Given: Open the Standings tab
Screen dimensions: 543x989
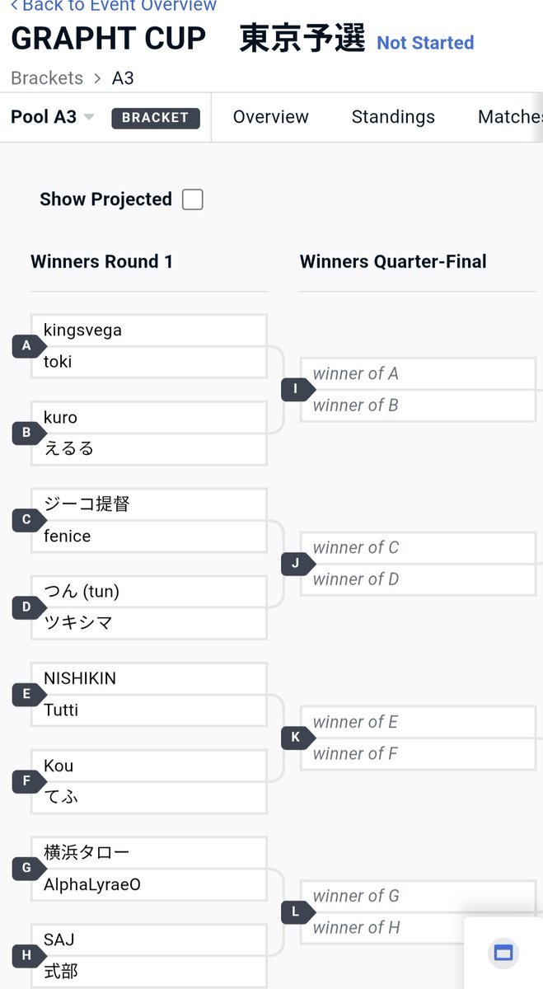Looking at the screenshot, I should (x=393, y=117).
